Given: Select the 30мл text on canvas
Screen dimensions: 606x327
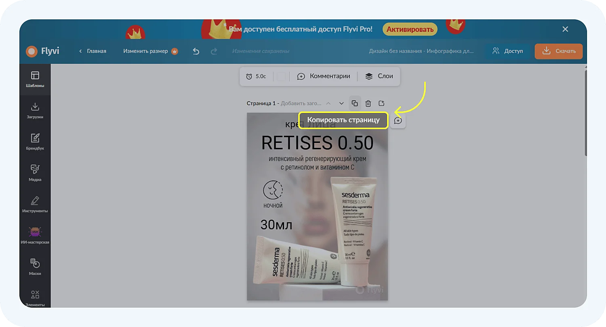Looking at the screenshot, I should click(x=276, y=224).
